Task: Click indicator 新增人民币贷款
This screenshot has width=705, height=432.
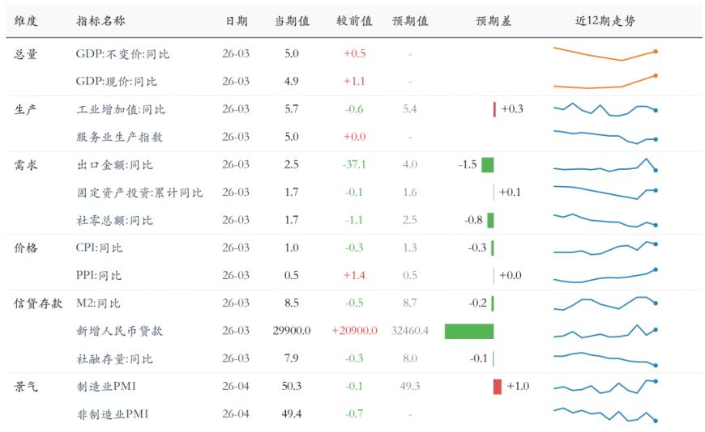Action: pyautogui.click(x=120, y=332)
